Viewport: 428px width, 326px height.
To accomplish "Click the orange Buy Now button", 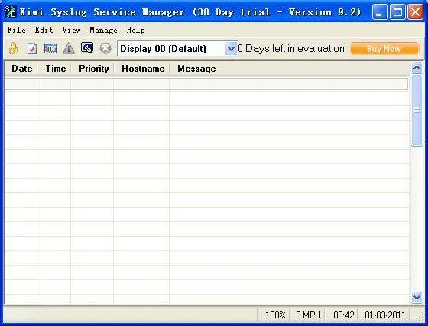I will point(384,49).
